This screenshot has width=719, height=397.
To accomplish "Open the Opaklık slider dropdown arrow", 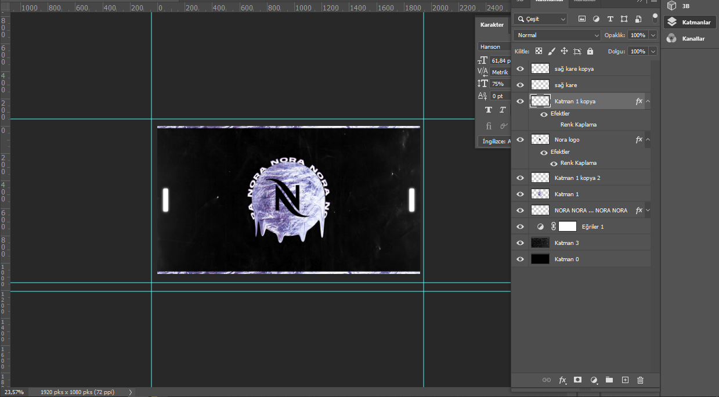I will [x=653, y=35].
